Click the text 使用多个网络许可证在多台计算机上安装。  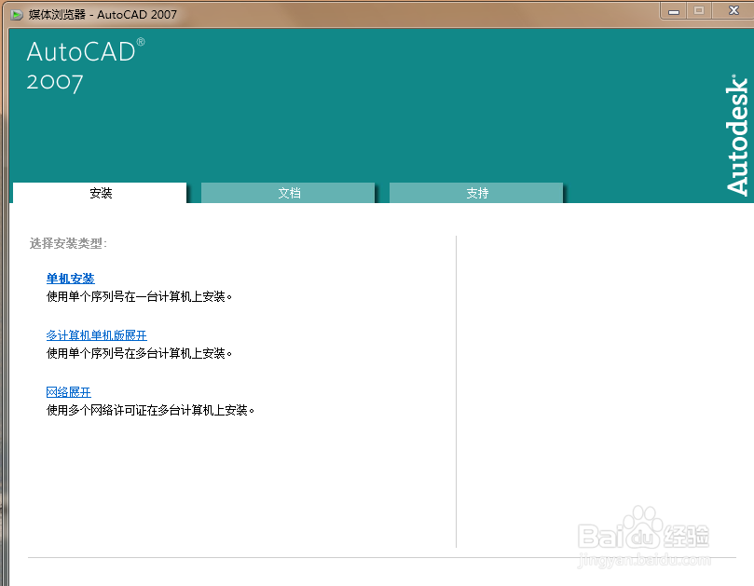(150, 410)
